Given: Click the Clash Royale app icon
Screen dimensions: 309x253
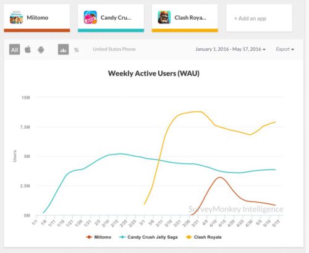Looking at the screenshot, I should pyautogui.click(x=164, y=17).
